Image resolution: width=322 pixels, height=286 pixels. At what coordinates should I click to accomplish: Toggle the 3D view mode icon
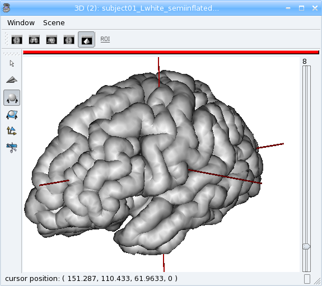click(86, 40)
